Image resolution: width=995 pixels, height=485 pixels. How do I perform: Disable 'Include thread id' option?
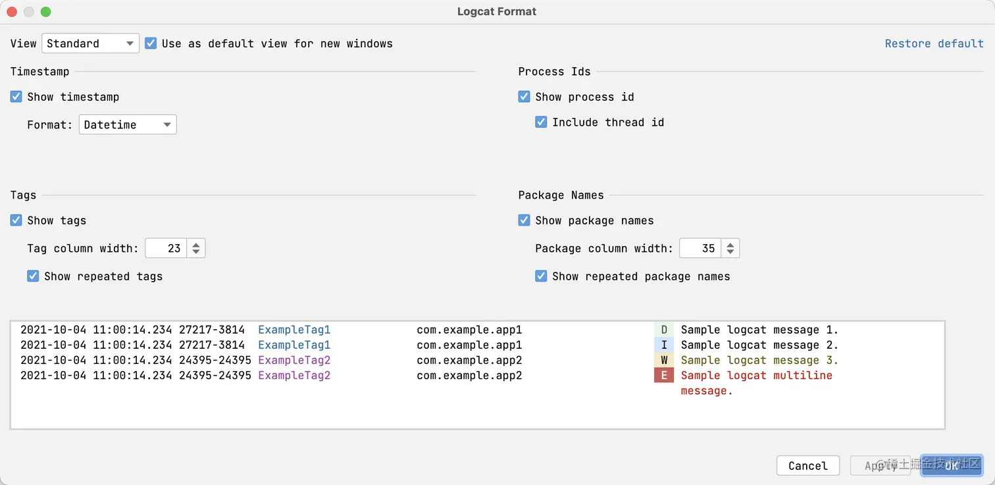pos(541,122)
